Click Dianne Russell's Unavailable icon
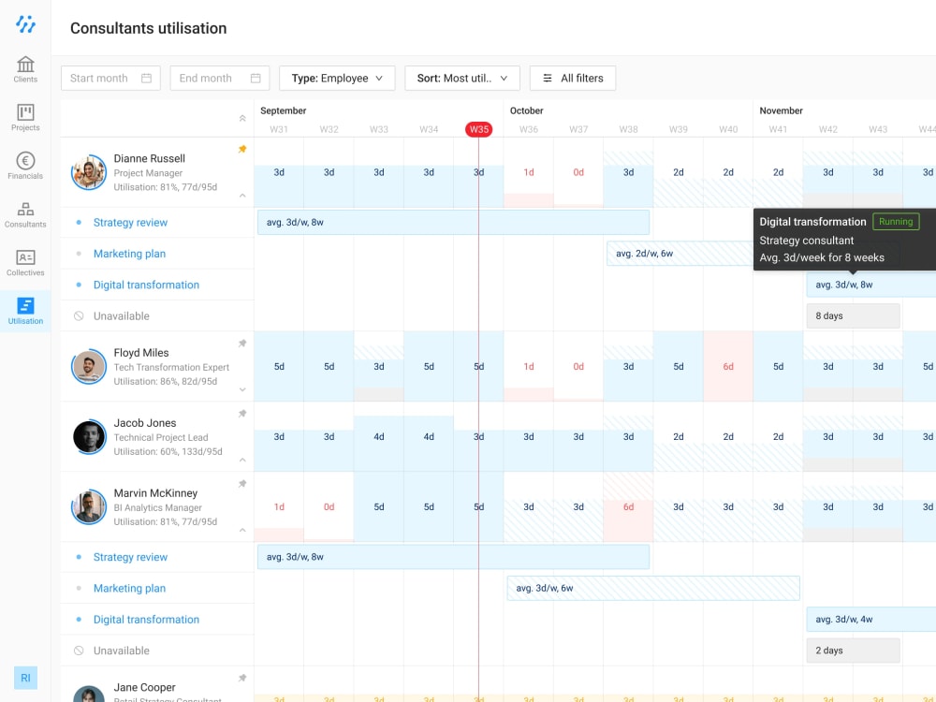 coord(79,315)
